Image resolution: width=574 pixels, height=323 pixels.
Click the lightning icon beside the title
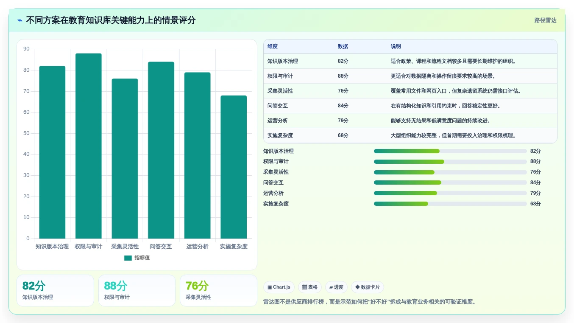click(x=20, y=20)
